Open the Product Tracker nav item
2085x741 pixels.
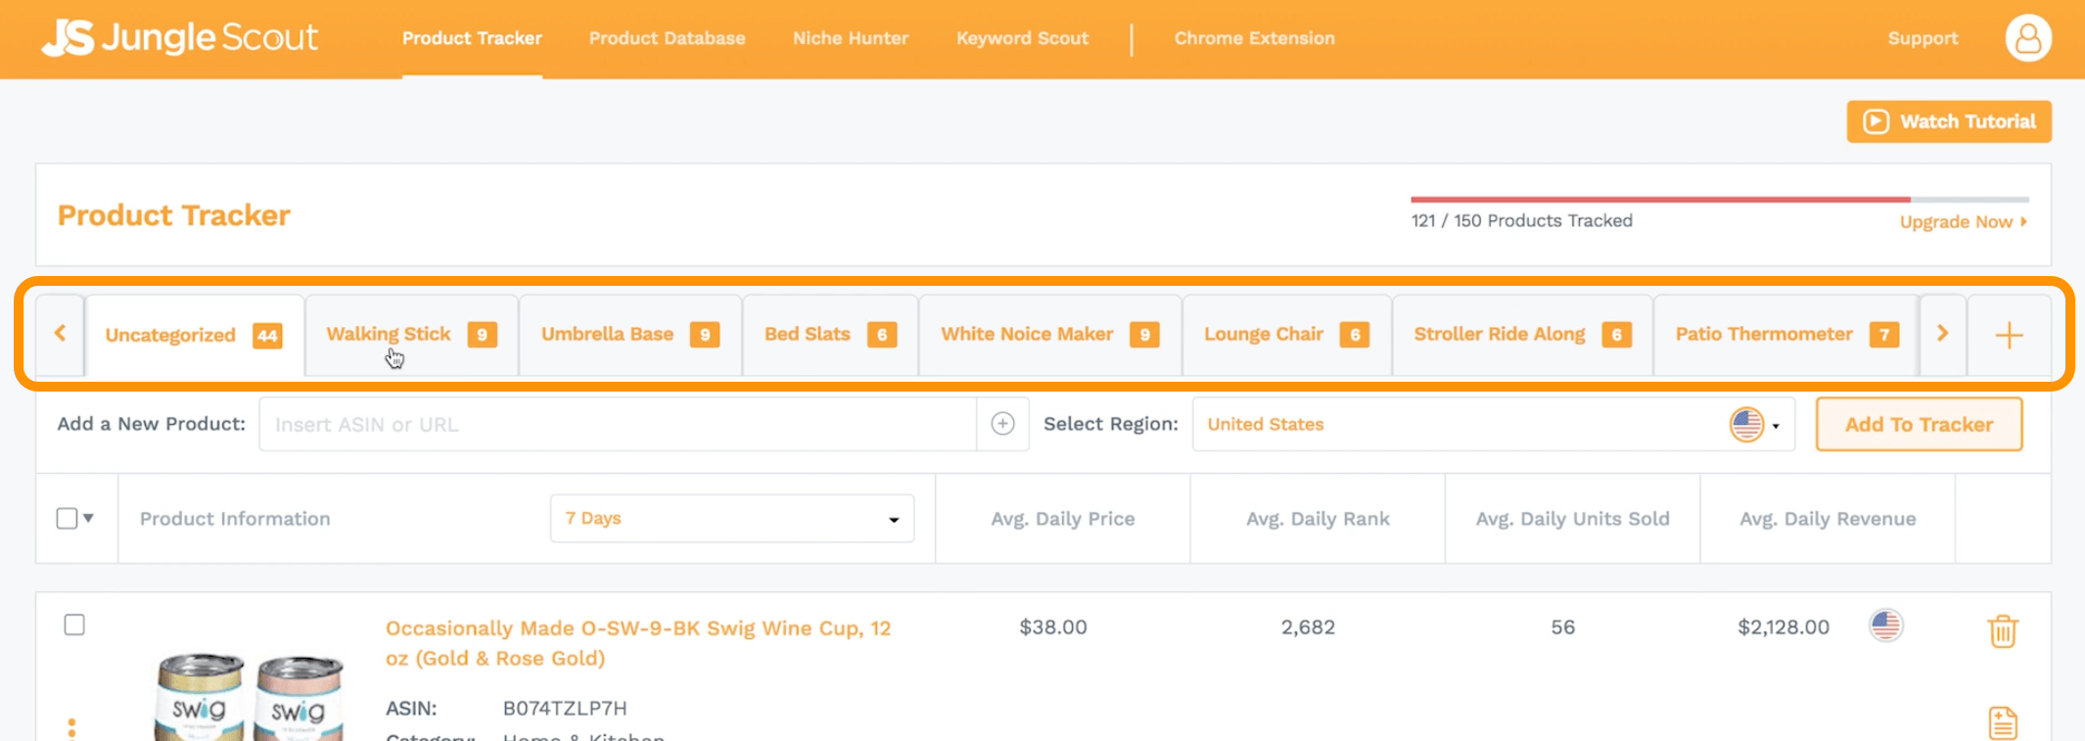click(x=472, y=38)
